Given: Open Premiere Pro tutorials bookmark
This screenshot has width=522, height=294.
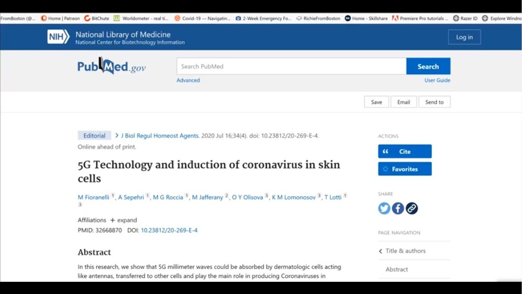Looking at the screenshot, I should pos(420,18).
